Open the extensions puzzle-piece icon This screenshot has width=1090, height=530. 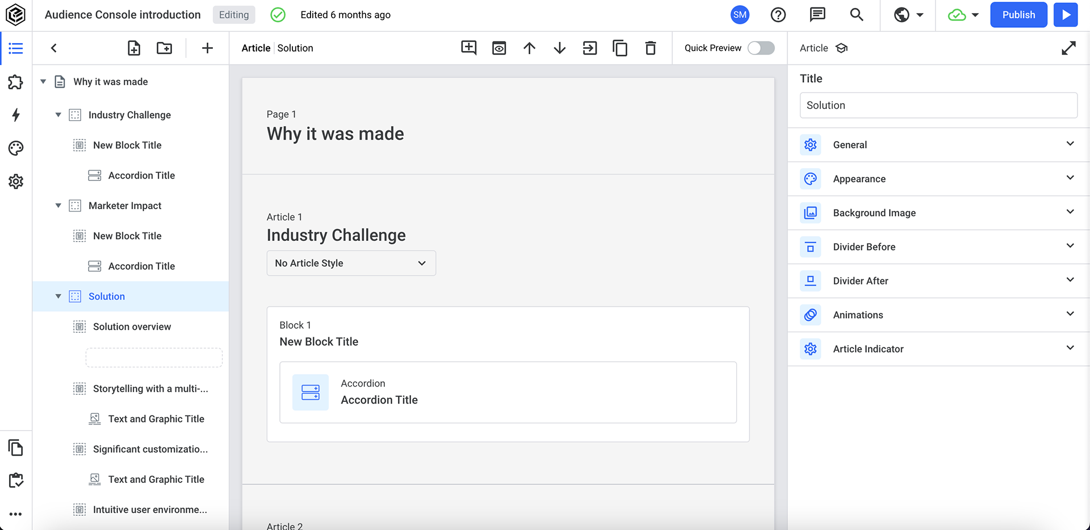[16, 82]
